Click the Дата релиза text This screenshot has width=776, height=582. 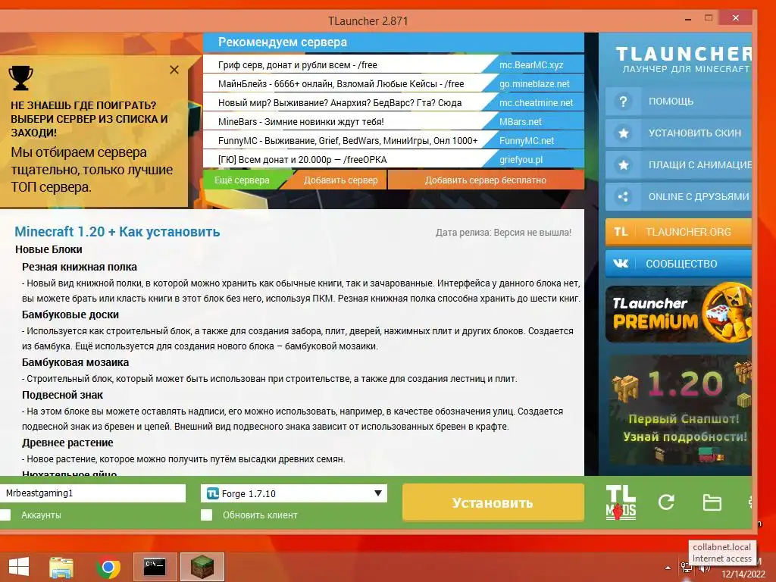click(x=503, y=232)
